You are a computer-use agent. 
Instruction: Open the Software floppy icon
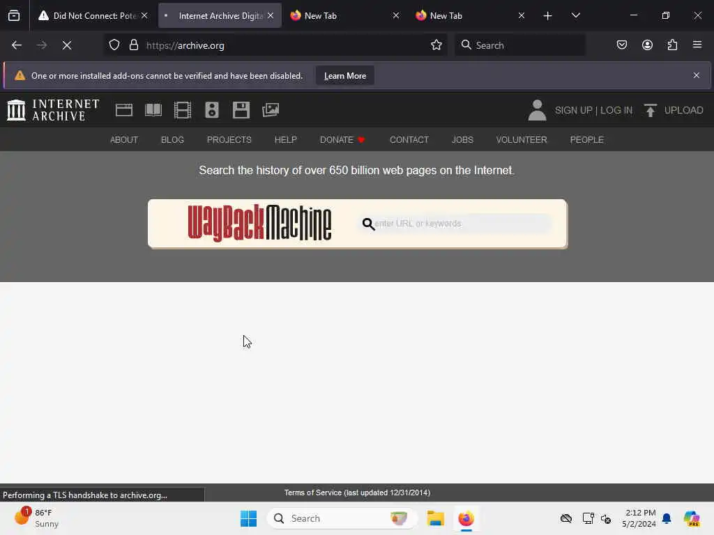tap(241, 110)
